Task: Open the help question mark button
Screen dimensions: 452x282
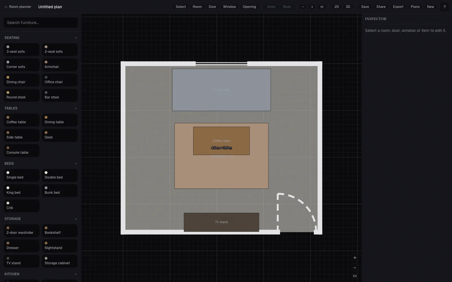Action: [444, 7]
